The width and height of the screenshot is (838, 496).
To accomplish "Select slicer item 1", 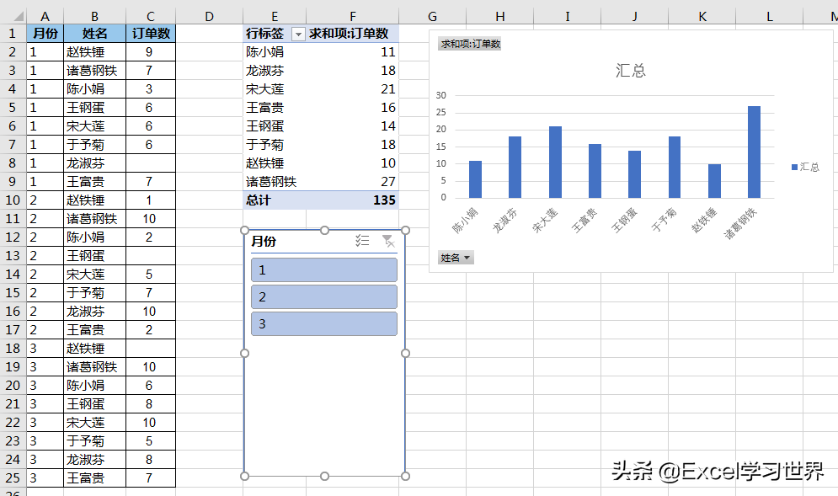I will (324, 270).
